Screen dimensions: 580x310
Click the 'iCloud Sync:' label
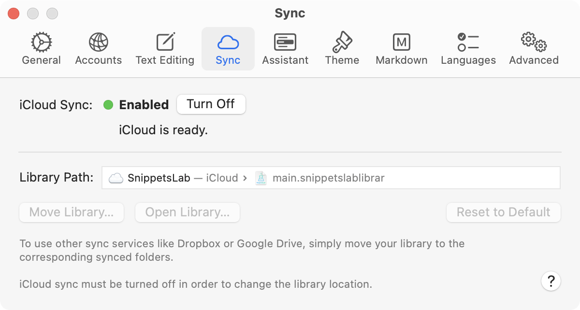(56, 105)
